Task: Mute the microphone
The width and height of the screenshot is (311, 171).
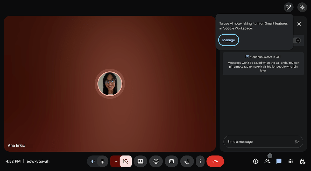Action: pos(102,161)
